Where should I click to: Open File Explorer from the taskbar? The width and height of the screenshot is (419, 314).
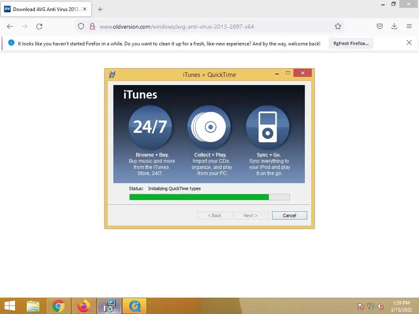33,306
